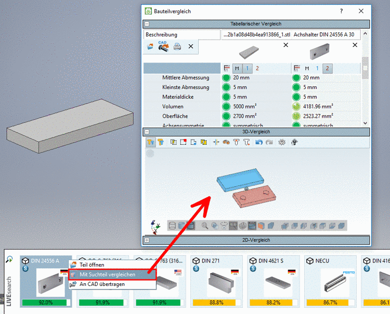
Task: Click the LIVEsearch magnifier icon
Action: [x=9, y=259]
